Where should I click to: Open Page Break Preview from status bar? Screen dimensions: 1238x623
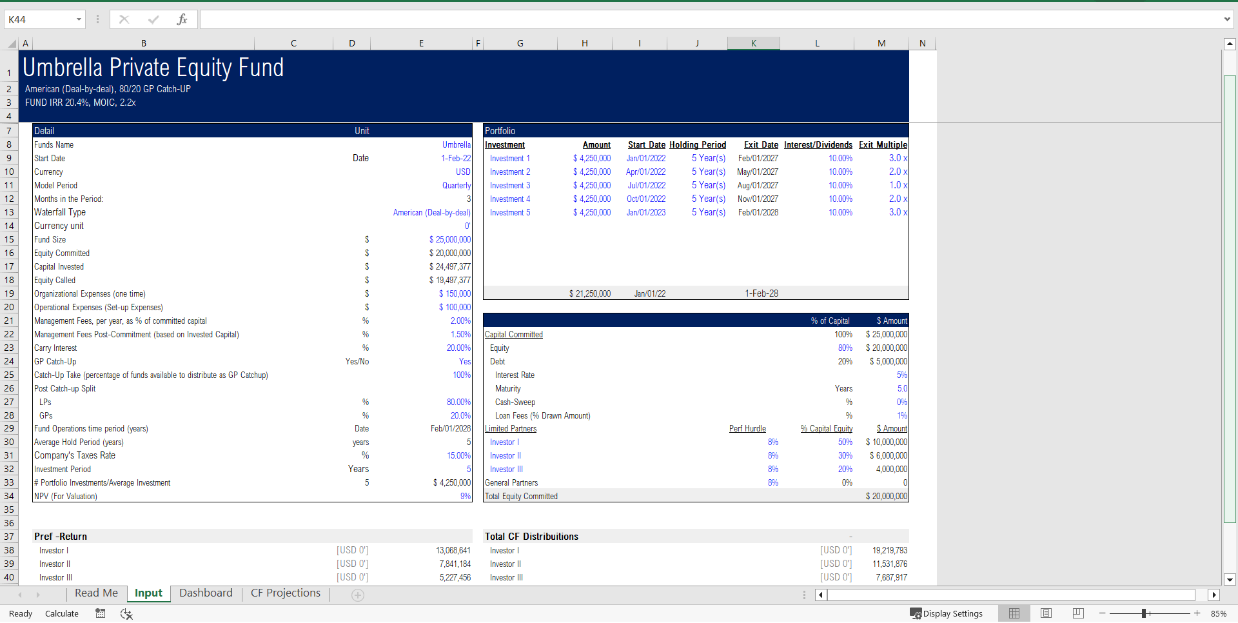point(1077,613)
